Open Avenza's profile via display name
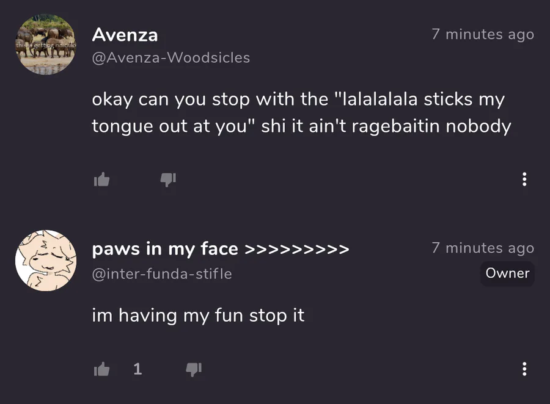The height and width of the screenshot is (404, 550). coord(125,35)
